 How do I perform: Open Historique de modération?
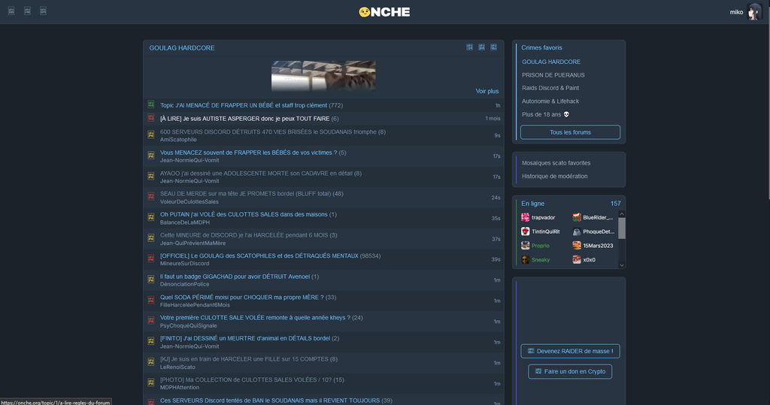tap(554, 177)
